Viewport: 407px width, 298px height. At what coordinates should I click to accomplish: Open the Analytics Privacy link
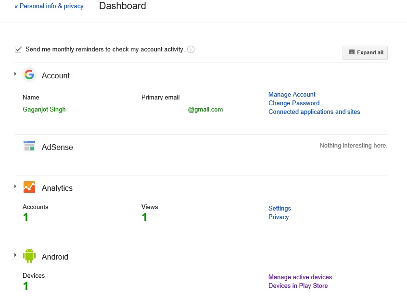(x=279, y=217)
